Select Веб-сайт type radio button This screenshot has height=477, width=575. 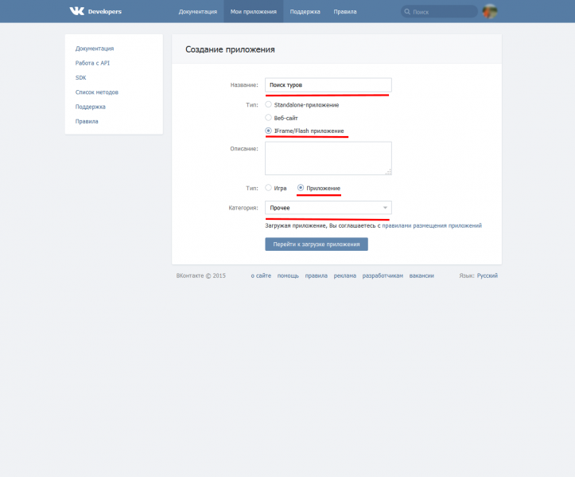point(269,117)
